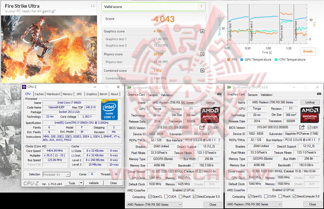Click Lookup button in ASUS GPU-Z window
This screenshot has width=324, height=209.
[x=210, y=103]
